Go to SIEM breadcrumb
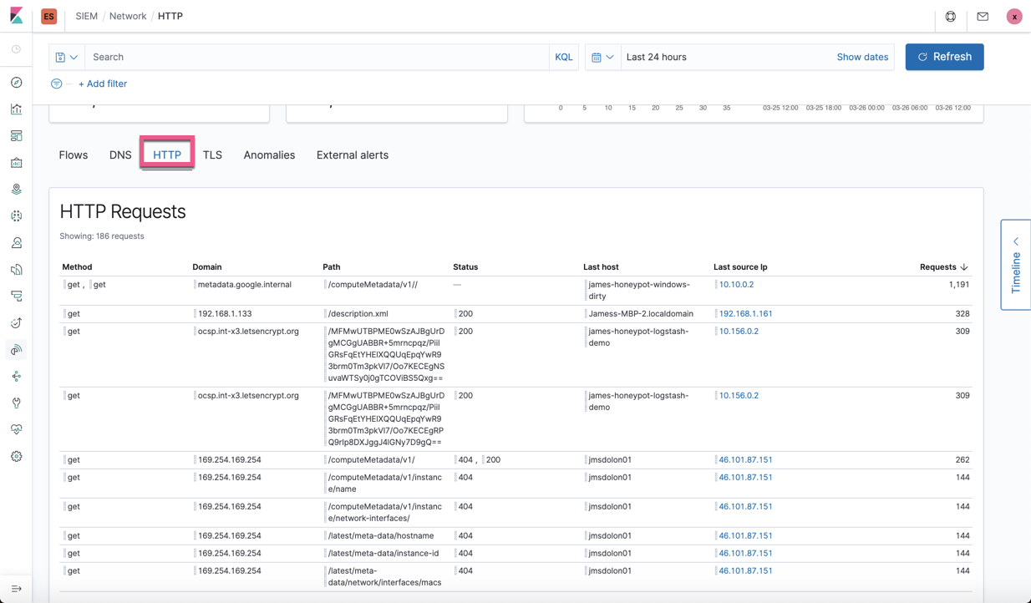 point(86,16)
